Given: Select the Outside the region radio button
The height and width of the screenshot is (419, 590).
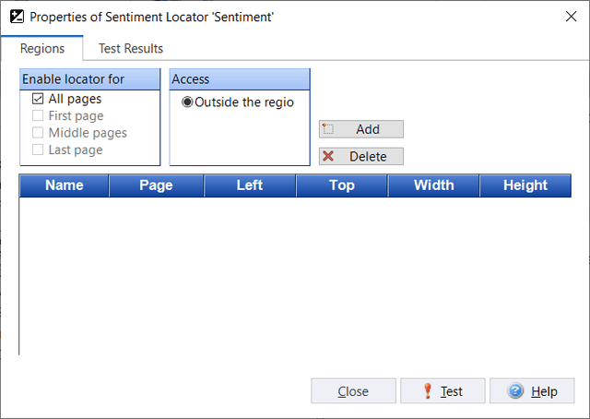Looking at the screenshot, I should click(x=187, y=102).
